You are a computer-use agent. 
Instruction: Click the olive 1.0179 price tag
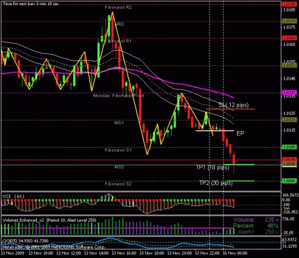[x=289, y=21]
